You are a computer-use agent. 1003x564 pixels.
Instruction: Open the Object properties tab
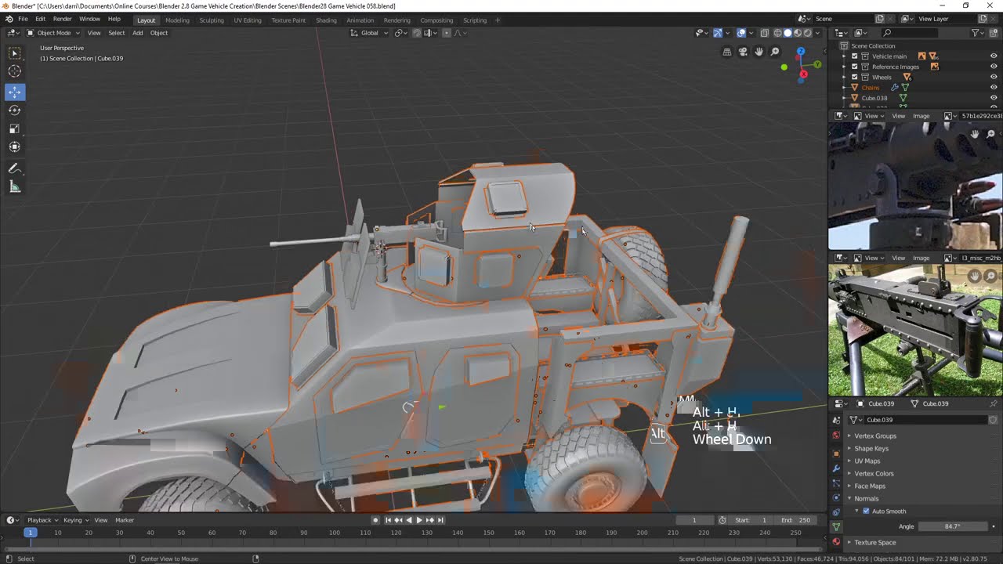pos(836,454)
